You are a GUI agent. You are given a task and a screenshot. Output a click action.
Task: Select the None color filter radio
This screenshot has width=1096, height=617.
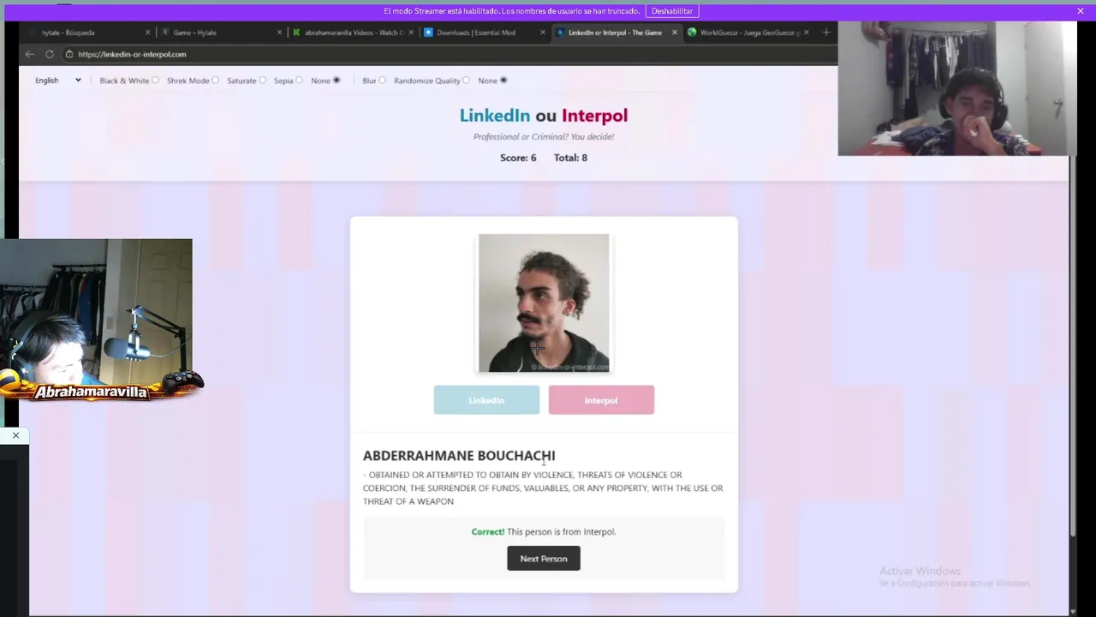337,81
